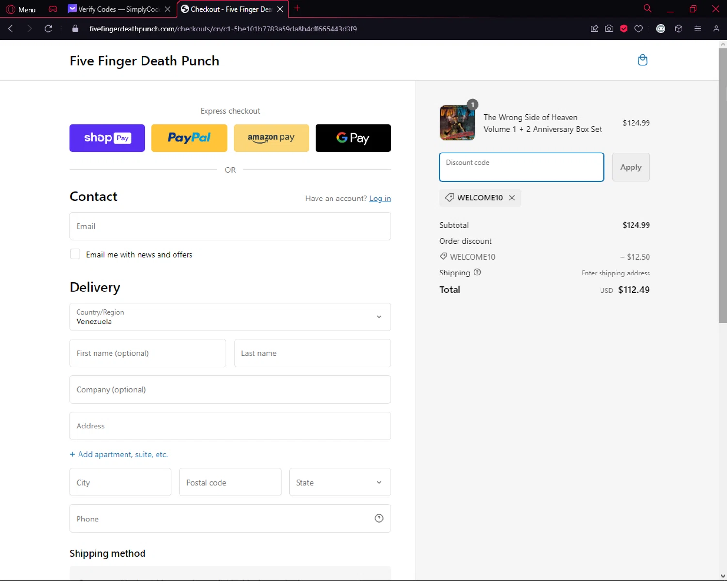727x581 pixels.
Task: Click Add apartment, suite, etc. link
Action: (119, 454)
